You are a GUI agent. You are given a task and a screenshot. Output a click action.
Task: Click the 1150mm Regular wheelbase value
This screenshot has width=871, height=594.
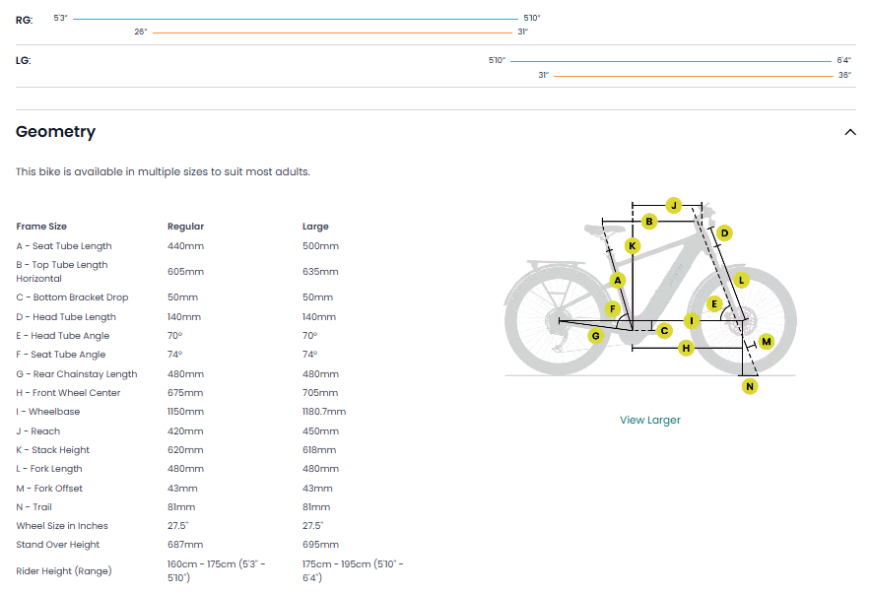[x=185, y=412]
